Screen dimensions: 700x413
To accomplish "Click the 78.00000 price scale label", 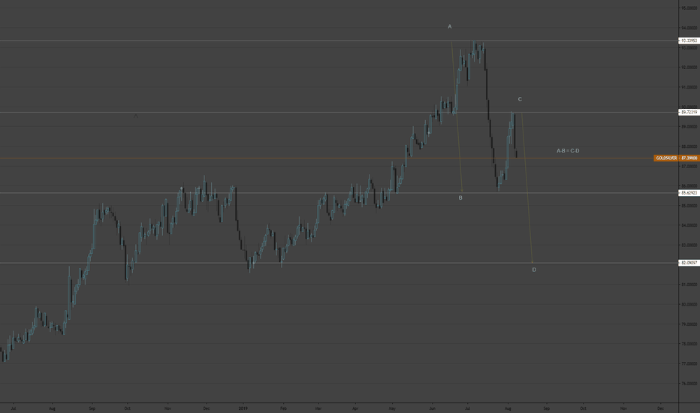I will click(x=689, y=344).
